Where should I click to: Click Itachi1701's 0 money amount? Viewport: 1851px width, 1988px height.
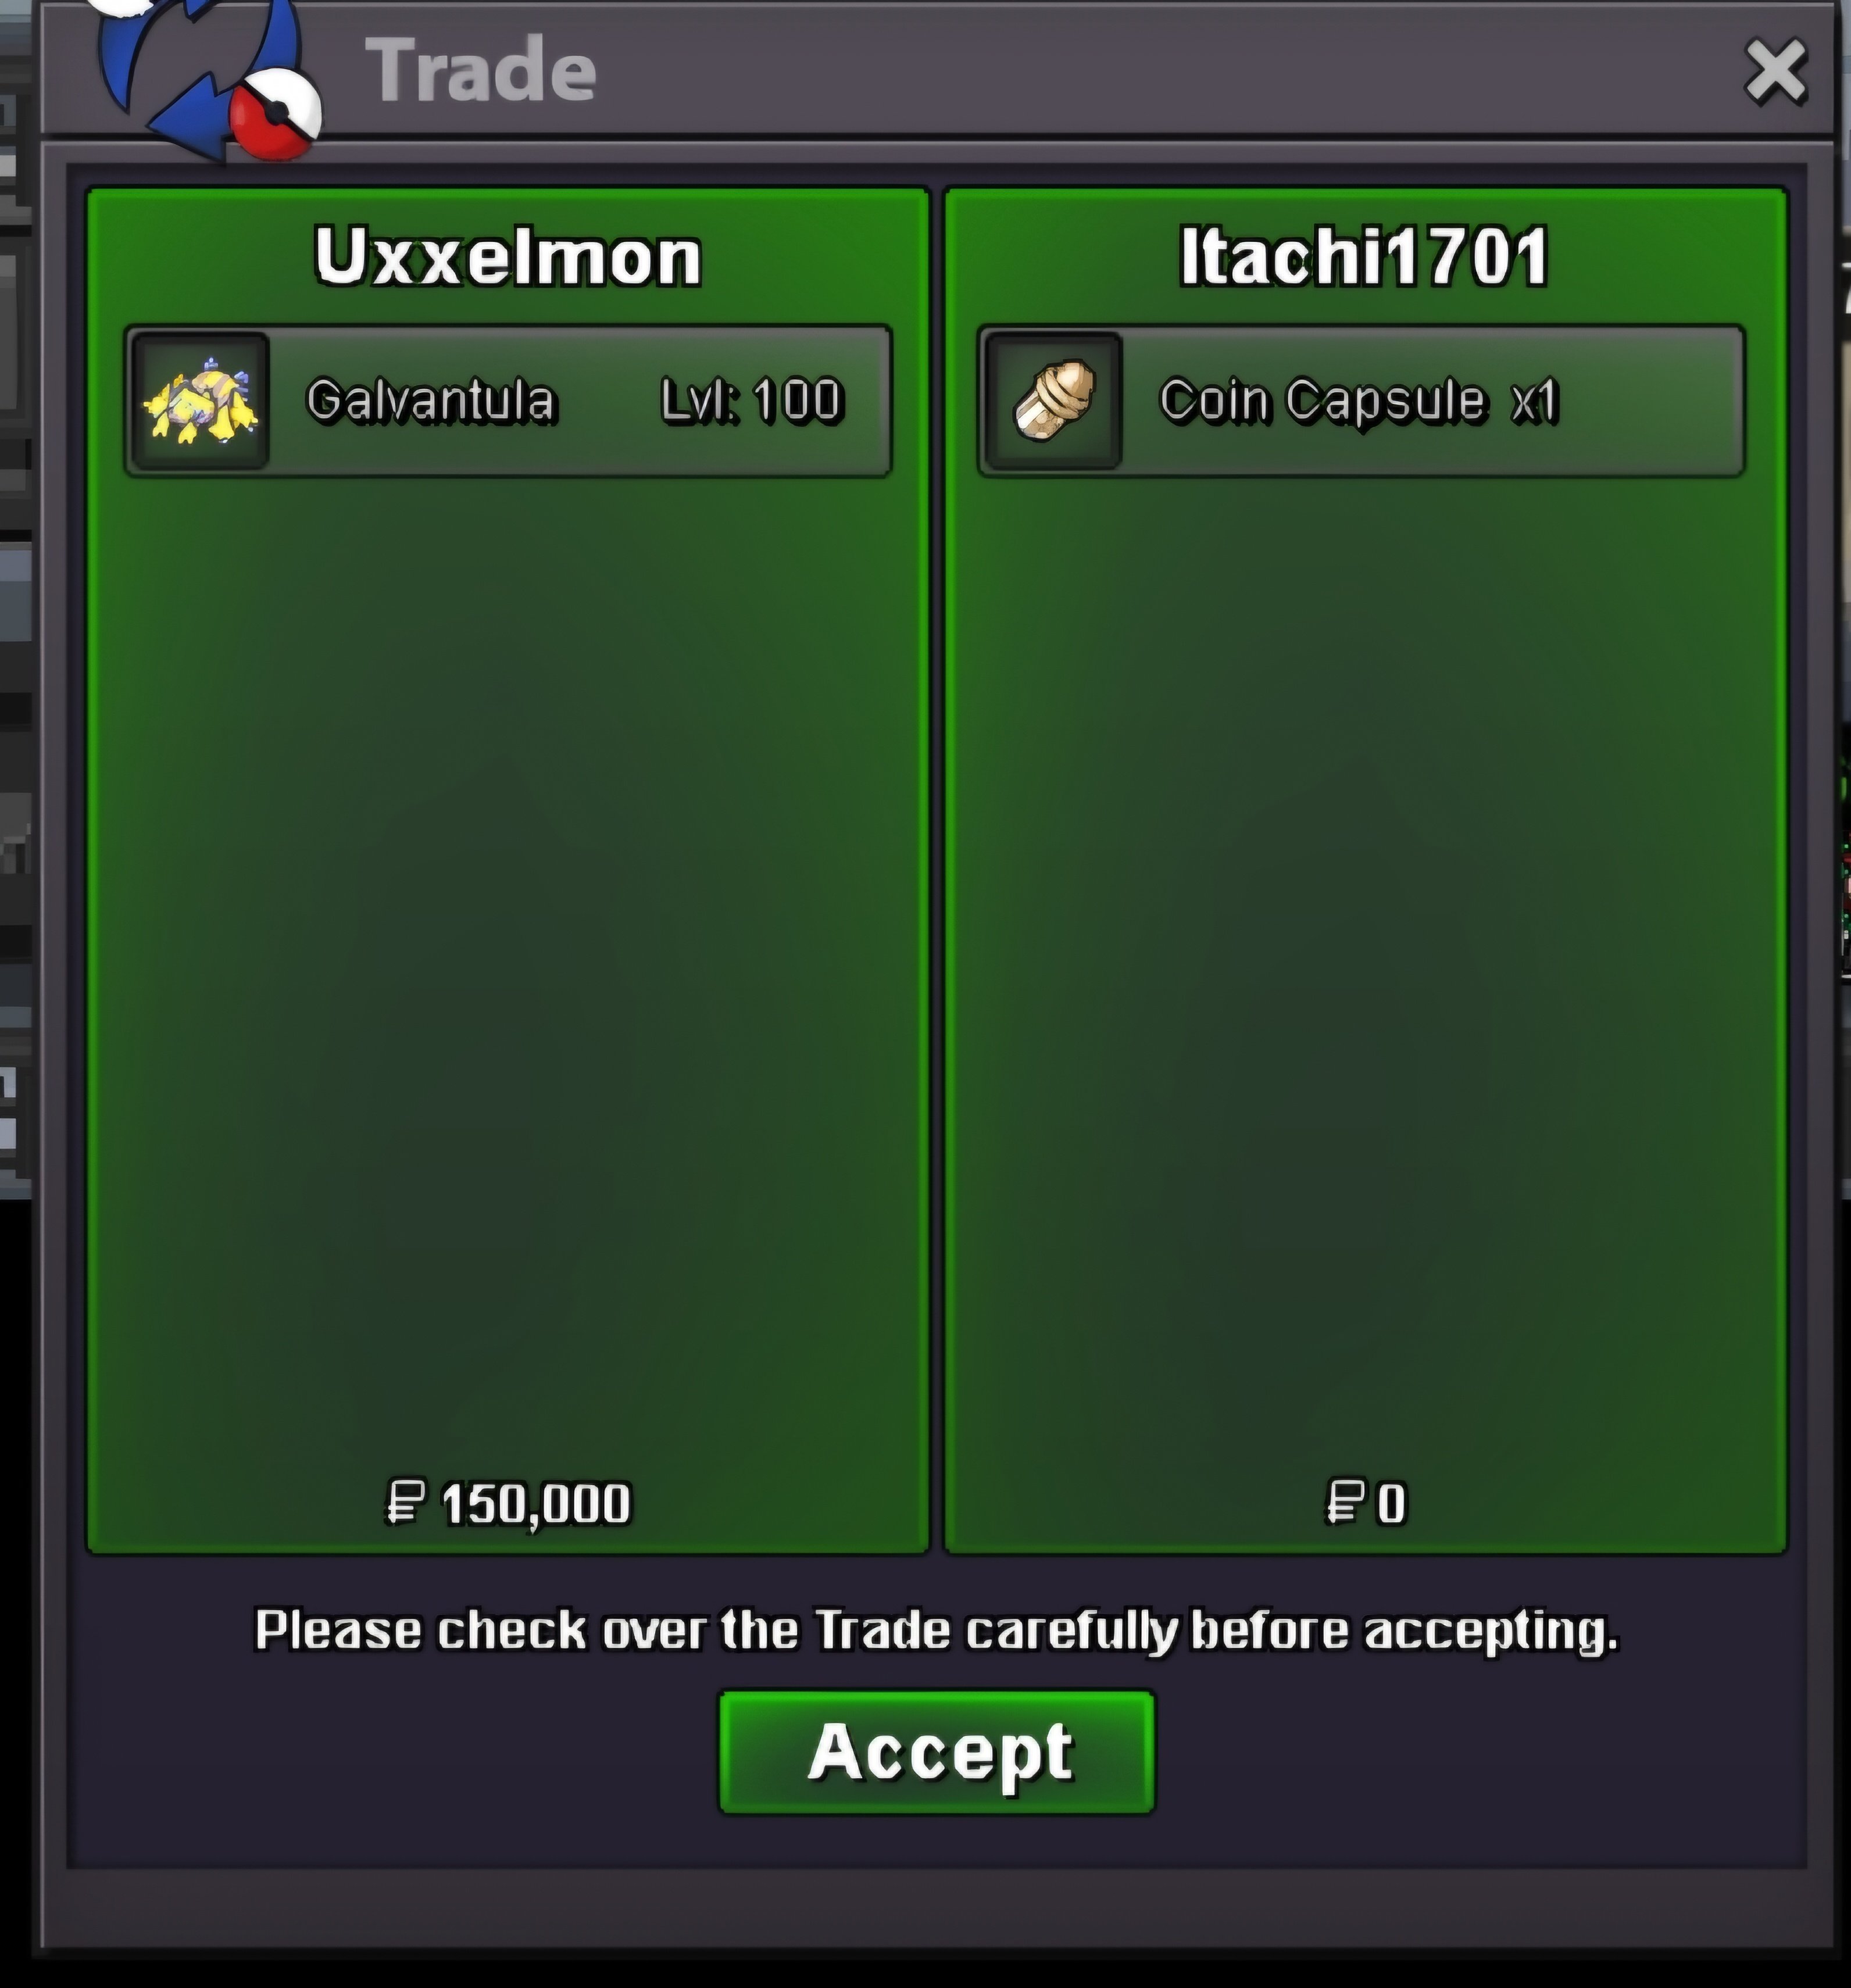click(x=1391, y=1504)
